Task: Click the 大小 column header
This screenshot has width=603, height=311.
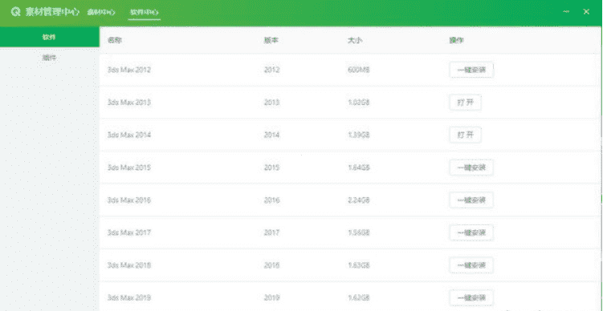Action: click(x=354, y=40)
